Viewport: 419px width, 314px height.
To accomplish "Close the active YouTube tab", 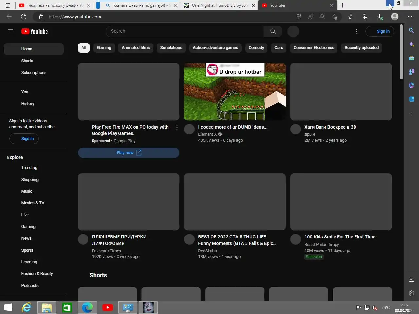I will click(332, 5).
